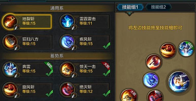The height and width of the screenshot is (101, 196).
Task: Switch to the 技能组2 tab
Action: click(x=158, y=7)
